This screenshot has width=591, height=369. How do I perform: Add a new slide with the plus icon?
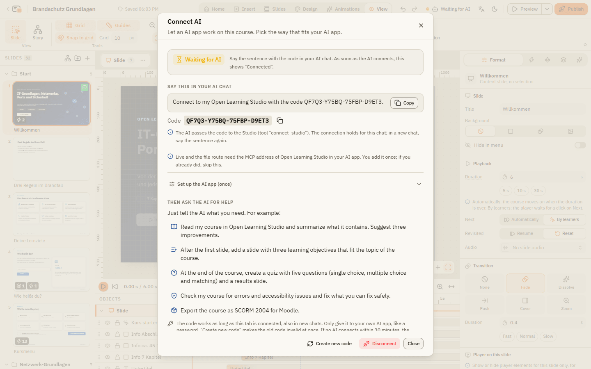(x=87, y=58)
